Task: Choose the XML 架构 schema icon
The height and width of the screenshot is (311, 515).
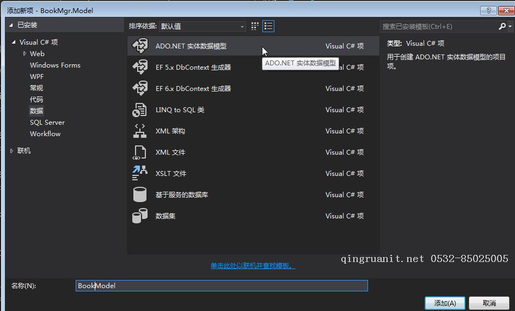Action: pyautogui.click(x=140, y=131)
